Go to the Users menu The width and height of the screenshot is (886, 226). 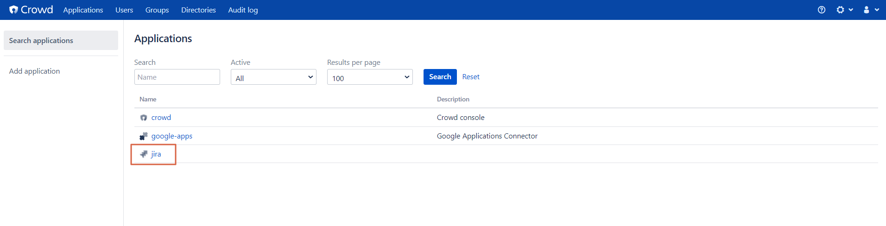click(124, 10)
